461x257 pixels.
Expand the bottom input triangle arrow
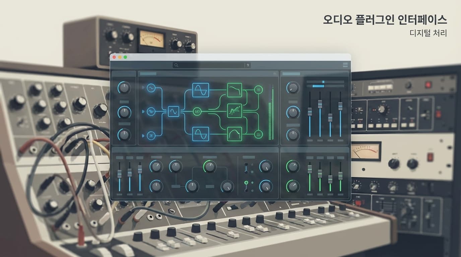click(x=143, y=136)
